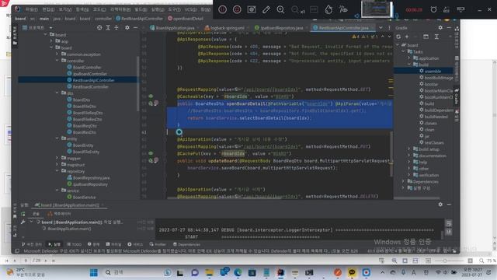Hide the Gradle panel with minus icon
This screenshot has height=280, width=497.
click(449, 28)
